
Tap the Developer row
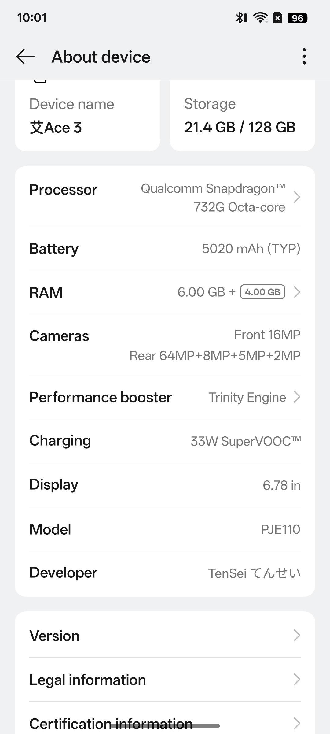point(165,573)
